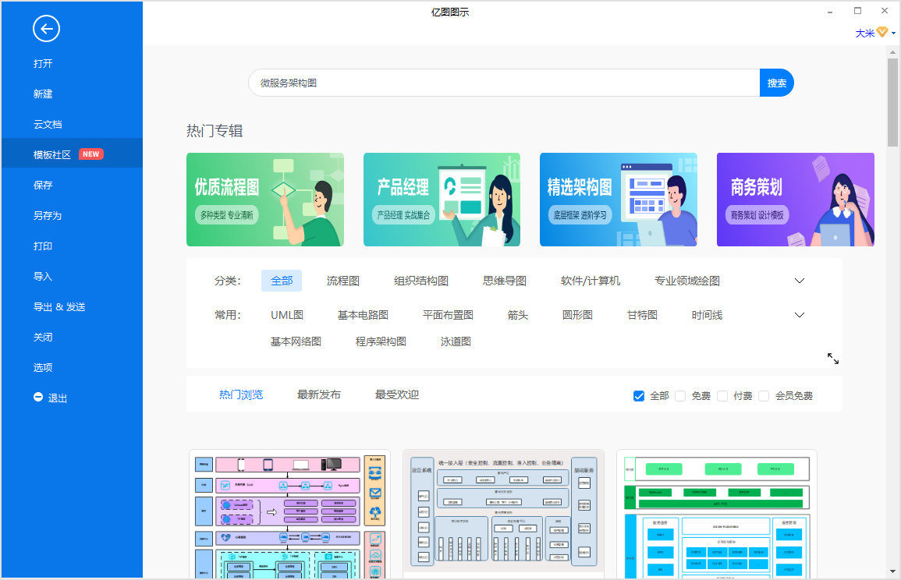Choose the 基本网络图 tag

pyautogui.click(x=296, y=341)
